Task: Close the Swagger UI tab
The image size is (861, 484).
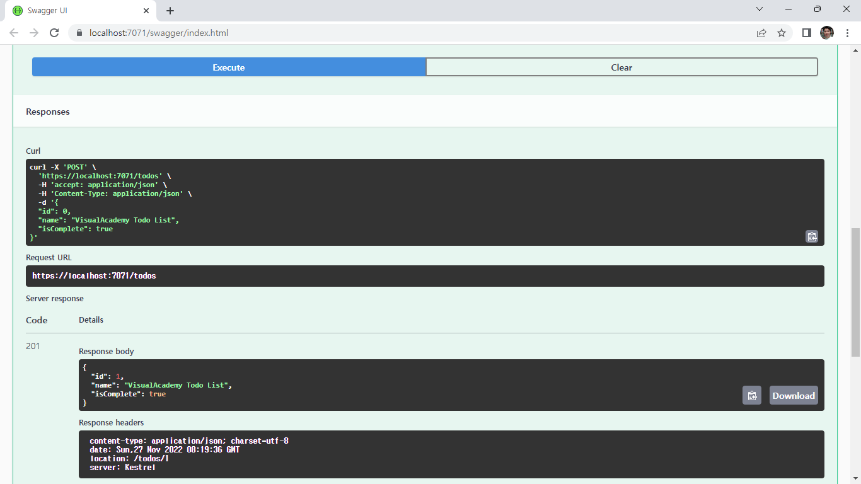Action: (146, 11)
